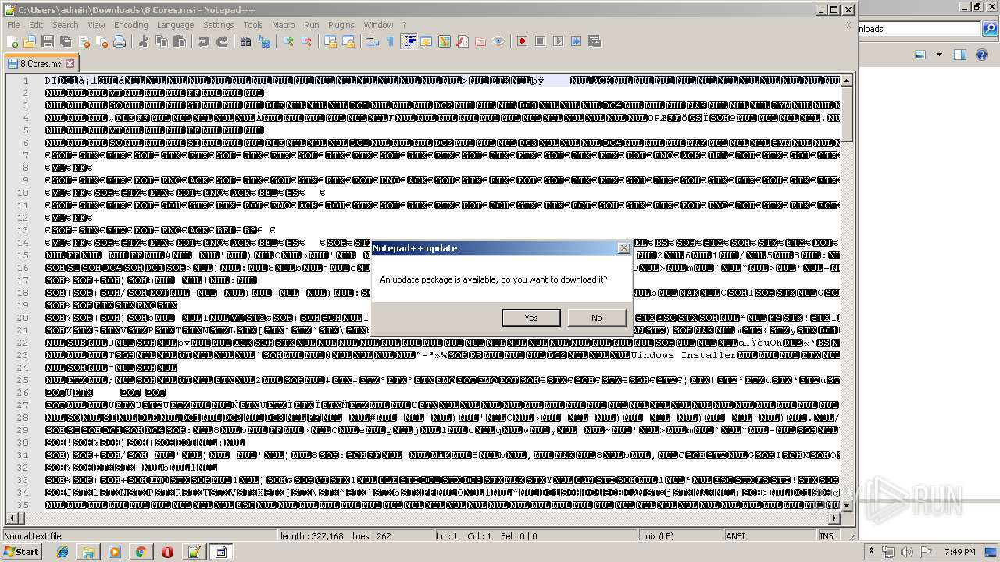1000x562 pixels.
Task: Toggle the Indent Guide toolbar button
Action: [409, 41]
